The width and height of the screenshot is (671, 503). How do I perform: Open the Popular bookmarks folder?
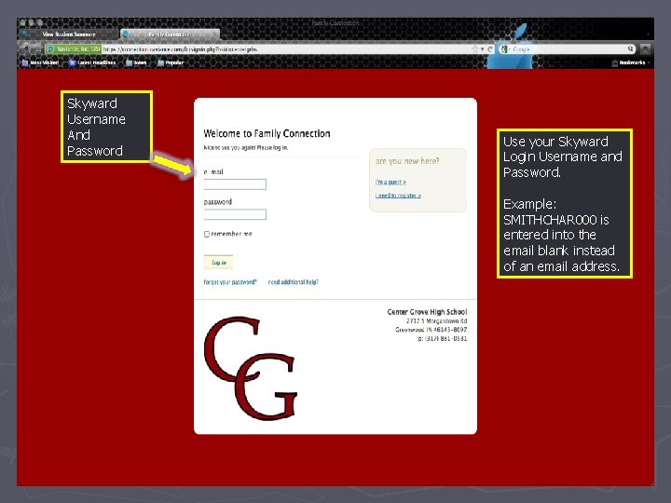coord(171,62)
